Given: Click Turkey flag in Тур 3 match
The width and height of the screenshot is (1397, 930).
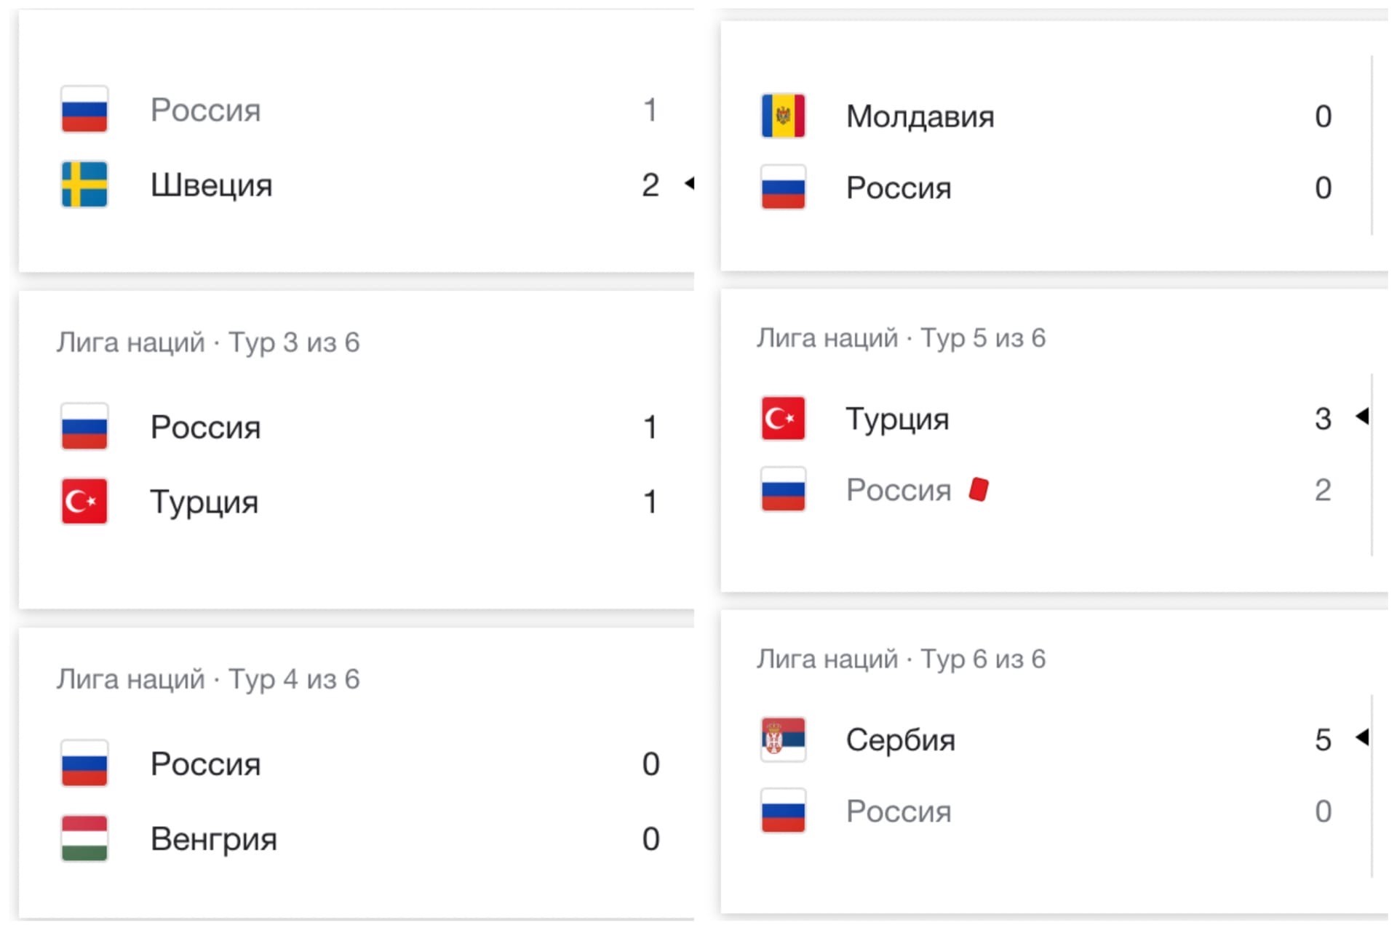Looking at the screenshot, I should pyautogui.click(x=84, y=501).
